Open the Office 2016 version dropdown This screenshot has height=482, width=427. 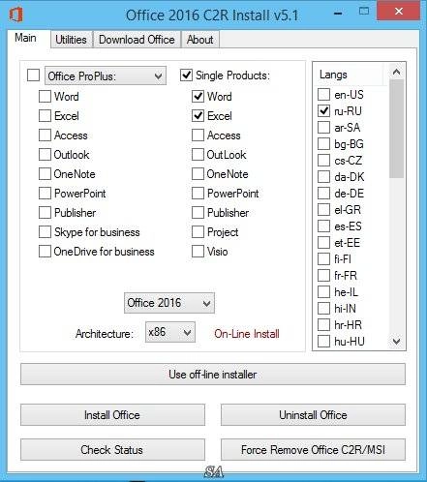coord(169,303)
